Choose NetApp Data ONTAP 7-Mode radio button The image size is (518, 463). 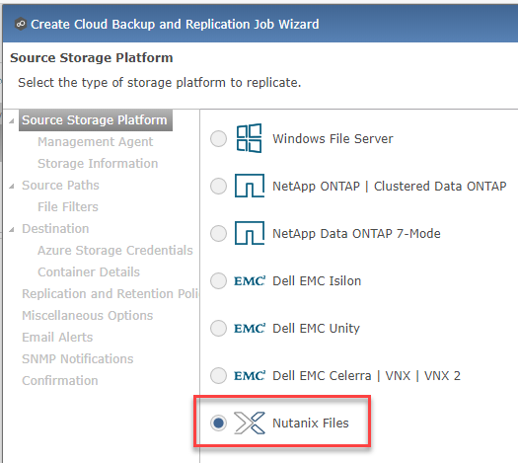218,233
